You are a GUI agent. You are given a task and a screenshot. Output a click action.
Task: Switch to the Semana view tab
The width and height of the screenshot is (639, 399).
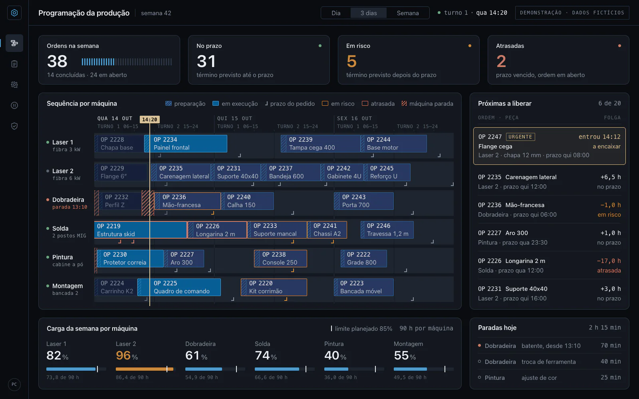click(408, 13)
